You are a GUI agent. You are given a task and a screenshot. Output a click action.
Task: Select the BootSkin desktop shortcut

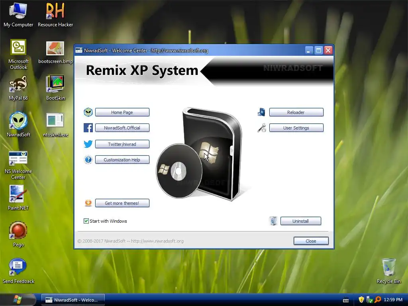55,88
